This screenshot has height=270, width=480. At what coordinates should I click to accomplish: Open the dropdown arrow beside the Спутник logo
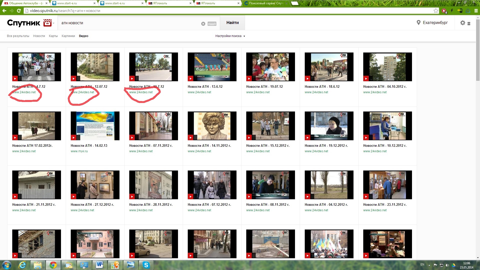click(x=53, y=23)
